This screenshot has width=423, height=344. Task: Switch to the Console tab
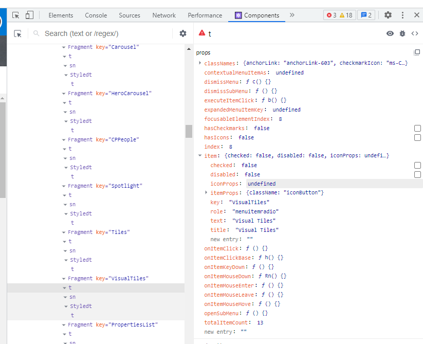pyautogui.click(x=96, y=15)
